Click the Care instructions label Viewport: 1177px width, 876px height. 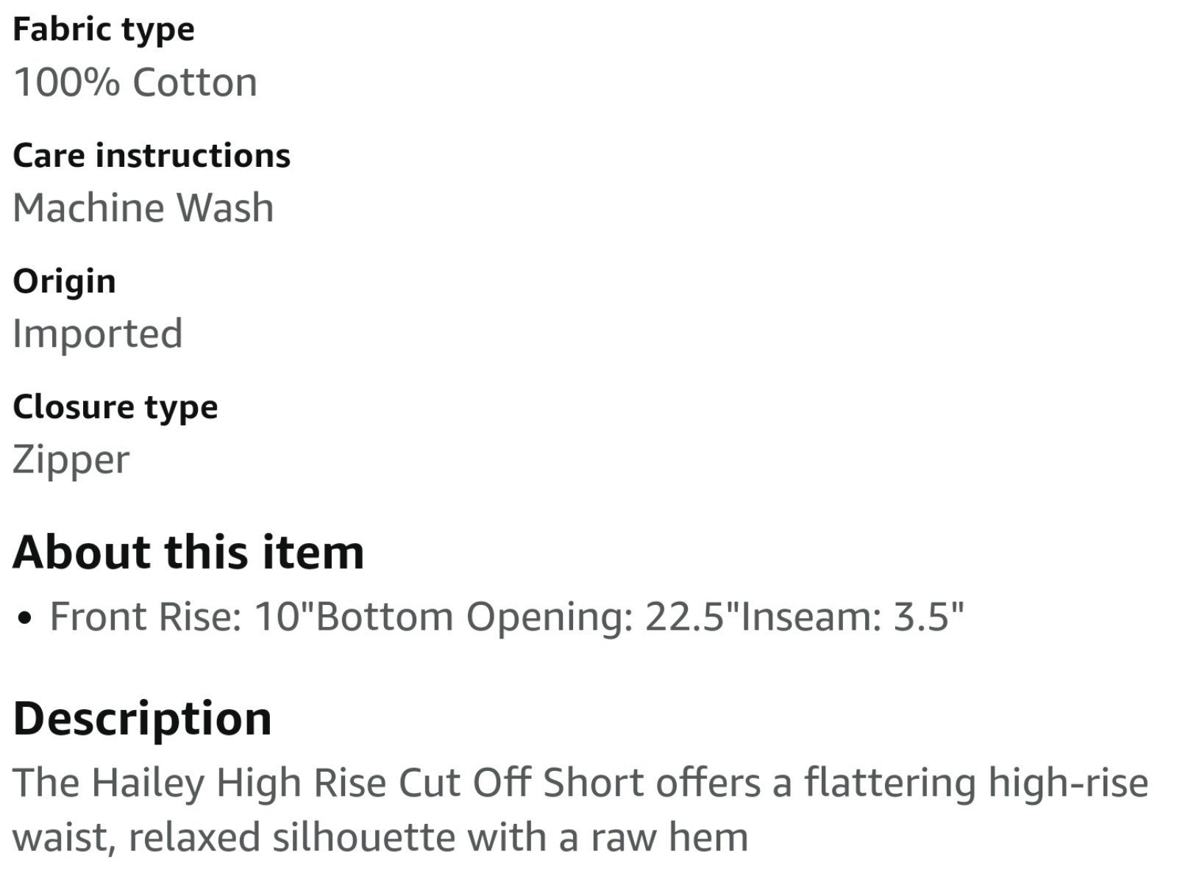[152, 156]
